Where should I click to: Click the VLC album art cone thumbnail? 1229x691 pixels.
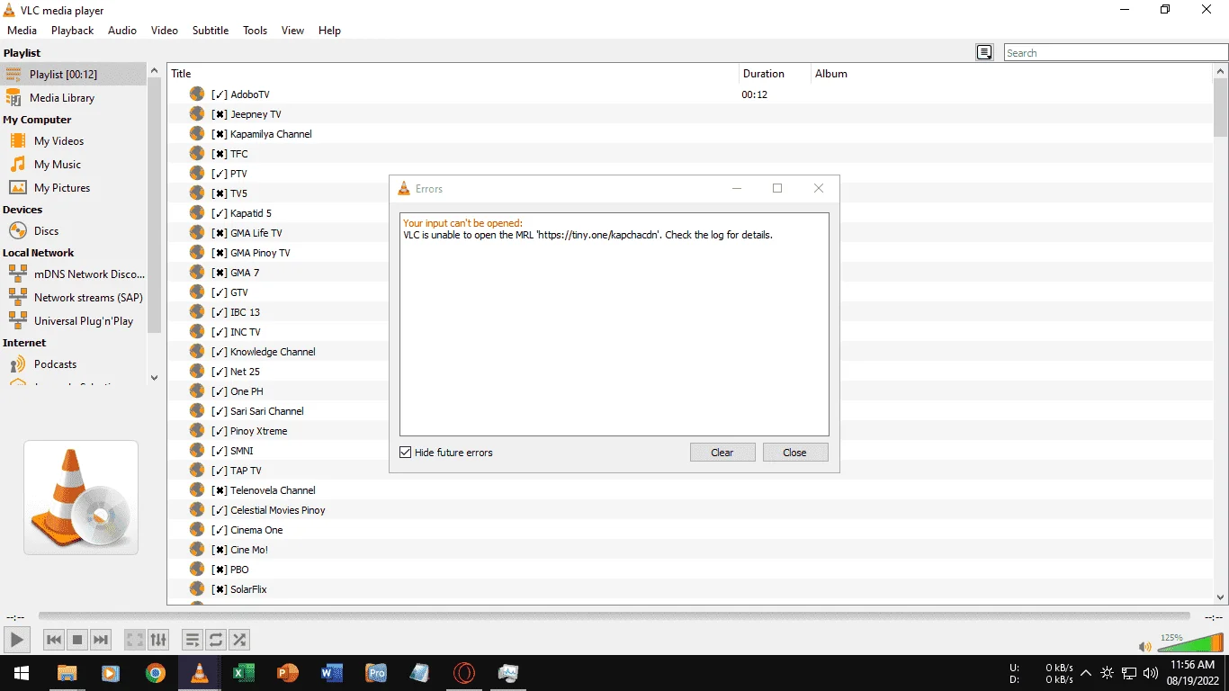[x=81, y=498]
